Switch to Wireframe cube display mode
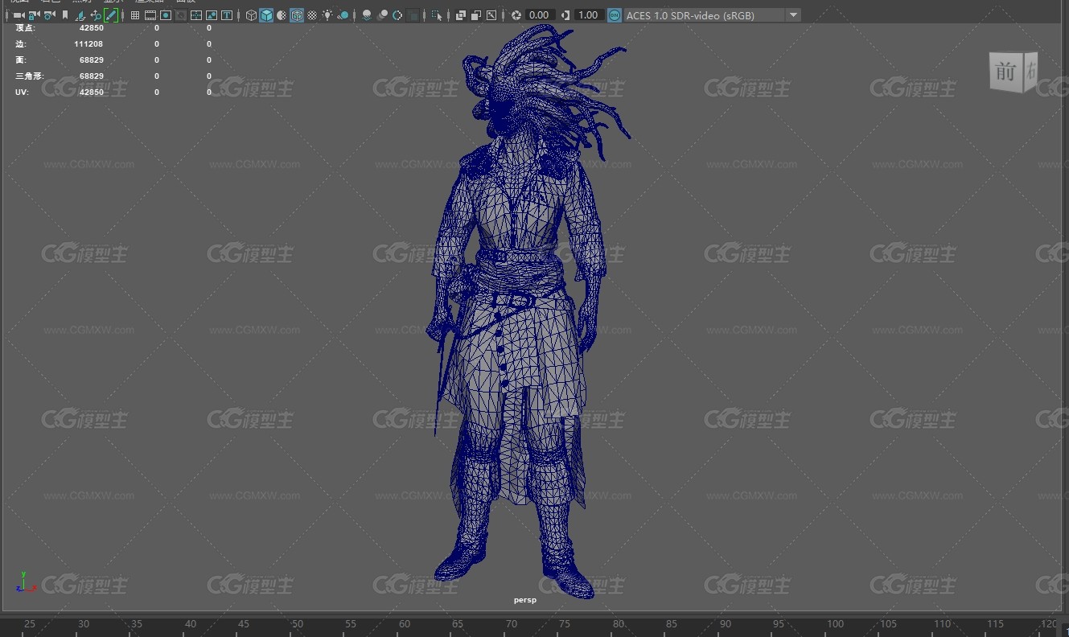This screenshot has height=637, width=1069. tap(251, 15)
